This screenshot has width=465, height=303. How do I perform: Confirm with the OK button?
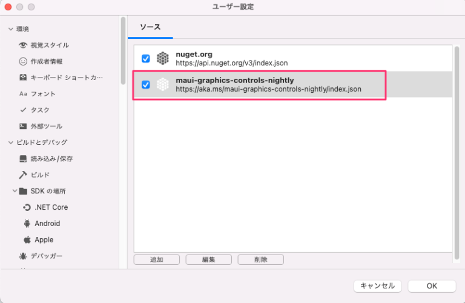[x=432, y=286]
